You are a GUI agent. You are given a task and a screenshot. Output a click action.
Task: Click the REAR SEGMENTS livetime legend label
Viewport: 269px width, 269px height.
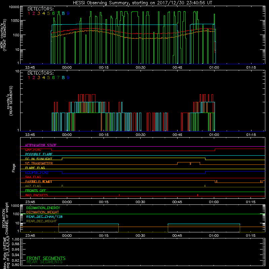pyautogui.click(x=45, y=262)
